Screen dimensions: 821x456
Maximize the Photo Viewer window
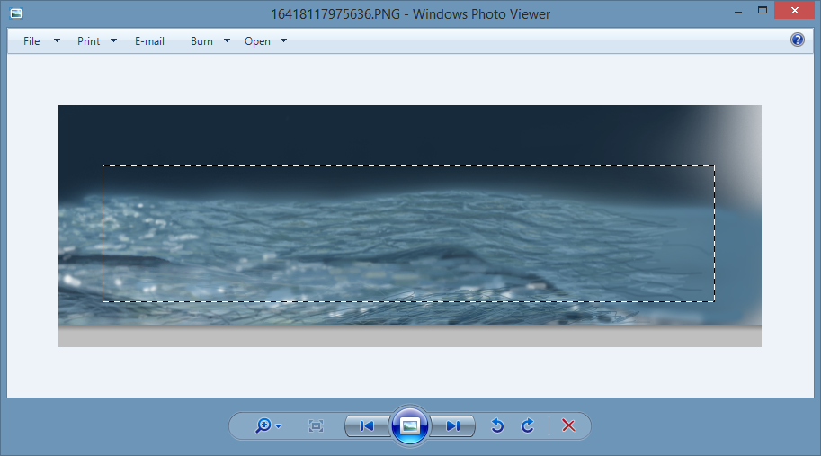tap(763, 11)
